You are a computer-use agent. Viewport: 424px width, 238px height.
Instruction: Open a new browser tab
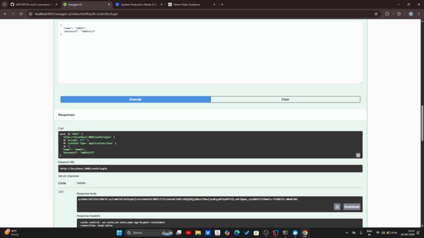(x=222, y=5)
